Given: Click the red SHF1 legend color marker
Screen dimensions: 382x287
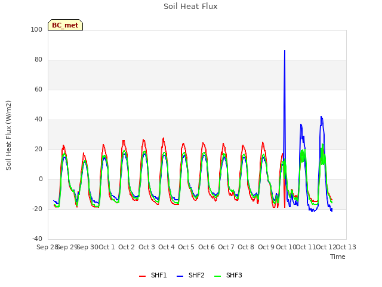Looking at the screenshot, I should pyautogui.click(x=142, y=276).
